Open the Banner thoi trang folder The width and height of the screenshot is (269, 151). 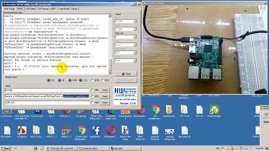tap(125, 133)
